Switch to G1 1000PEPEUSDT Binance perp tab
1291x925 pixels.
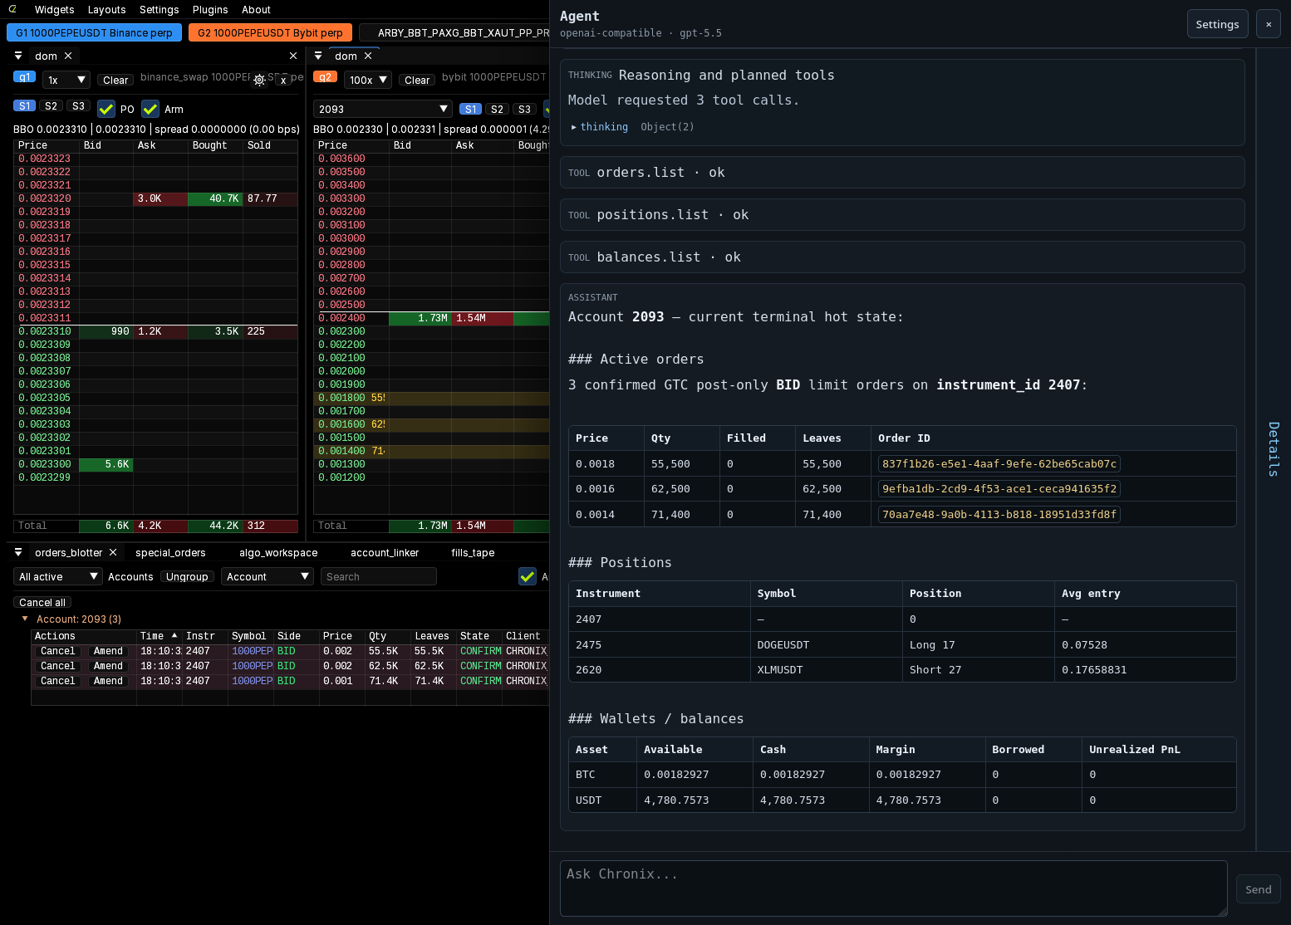coord(94,32)
